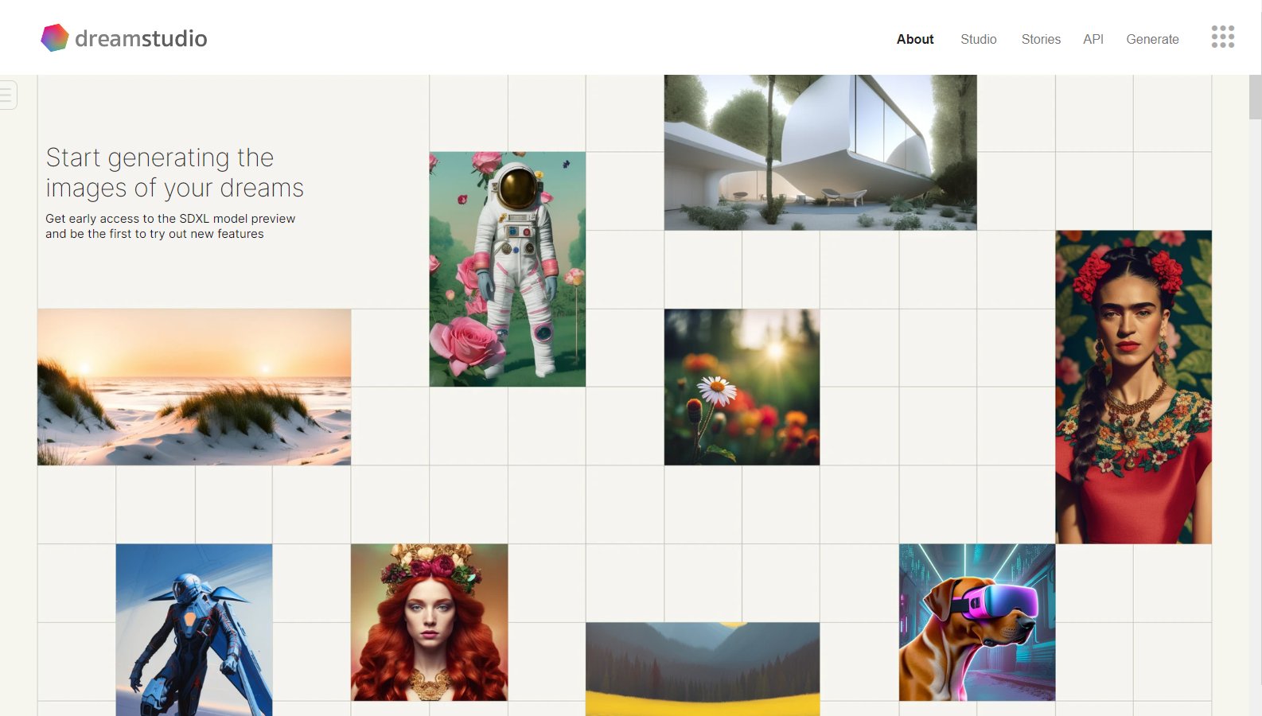The height and width of the screenshot is (716, 1262).
Task: Open the white futuristic house image
Action: click(820, 152)
